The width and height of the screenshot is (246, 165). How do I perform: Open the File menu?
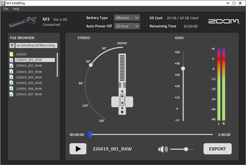tap(6, 9)
